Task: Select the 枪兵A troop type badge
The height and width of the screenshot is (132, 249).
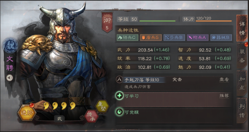Action: (x=198, y=38)
